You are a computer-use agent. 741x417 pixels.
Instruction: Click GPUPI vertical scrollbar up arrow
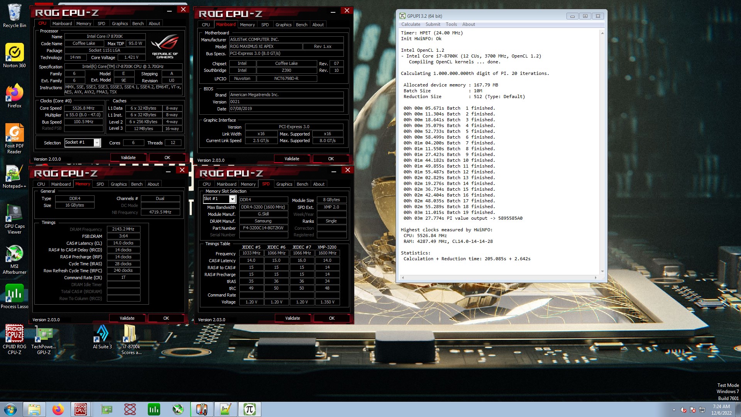(x=602, y=33)
